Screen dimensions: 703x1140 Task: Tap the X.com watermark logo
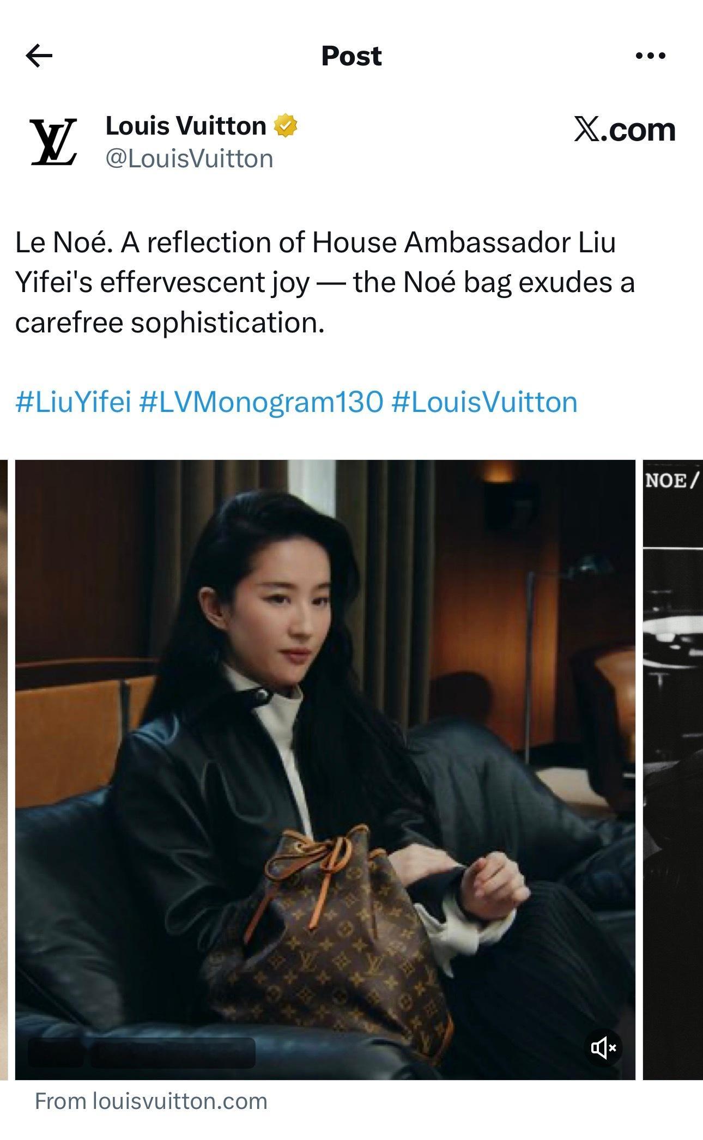(625, 130)
